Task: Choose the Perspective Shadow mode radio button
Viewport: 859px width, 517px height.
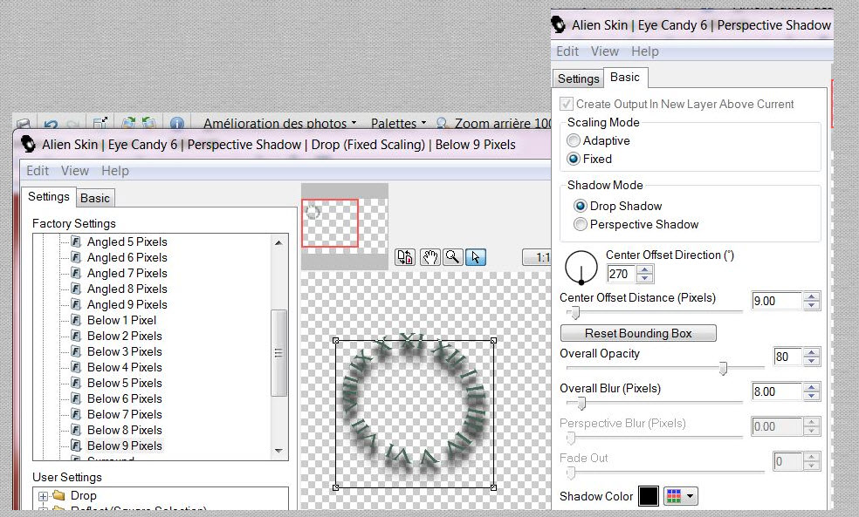Action: click(581, 224)
